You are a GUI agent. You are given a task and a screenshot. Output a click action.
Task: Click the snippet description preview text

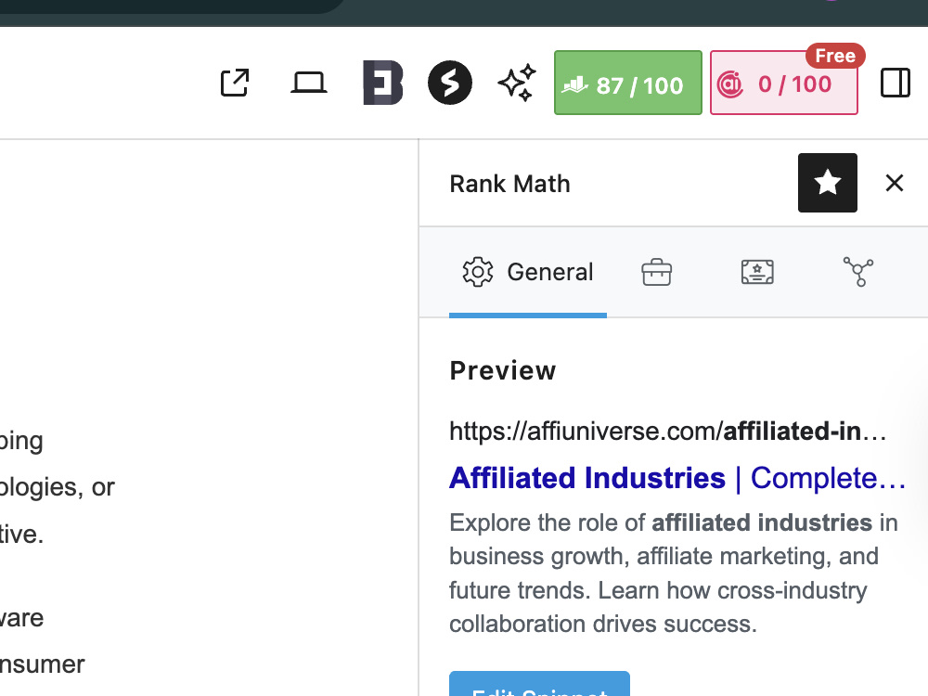coord(674,573)
